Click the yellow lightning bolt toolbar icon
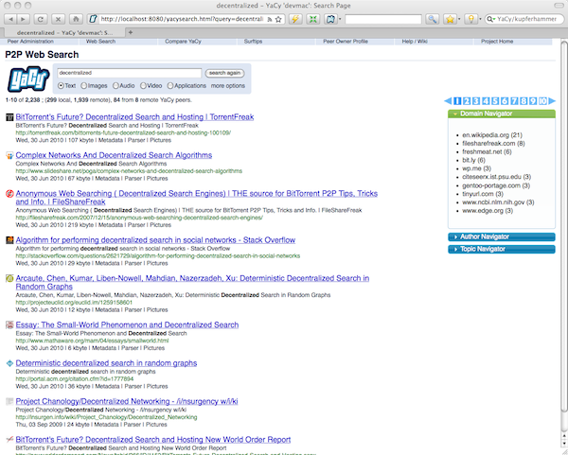Image resolution: width=568 pixels, height=455 pixels. tap(295, 19)
